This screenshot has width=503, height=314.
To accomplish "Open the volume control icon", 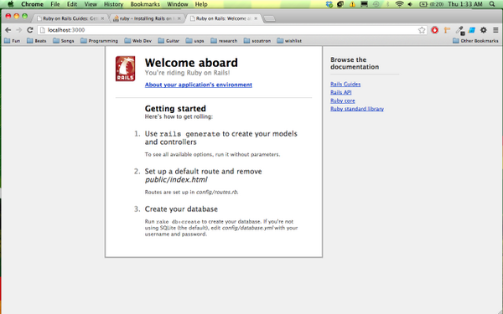I will (410, 4).
